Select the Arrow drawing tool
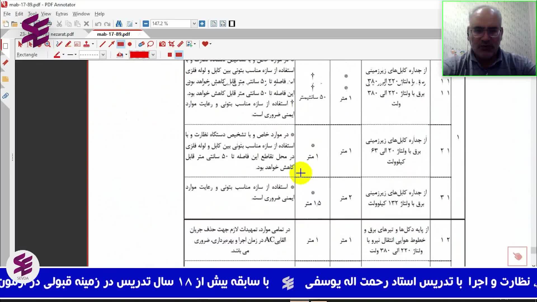This screenshot has height=302, width=537. (112, 44)
